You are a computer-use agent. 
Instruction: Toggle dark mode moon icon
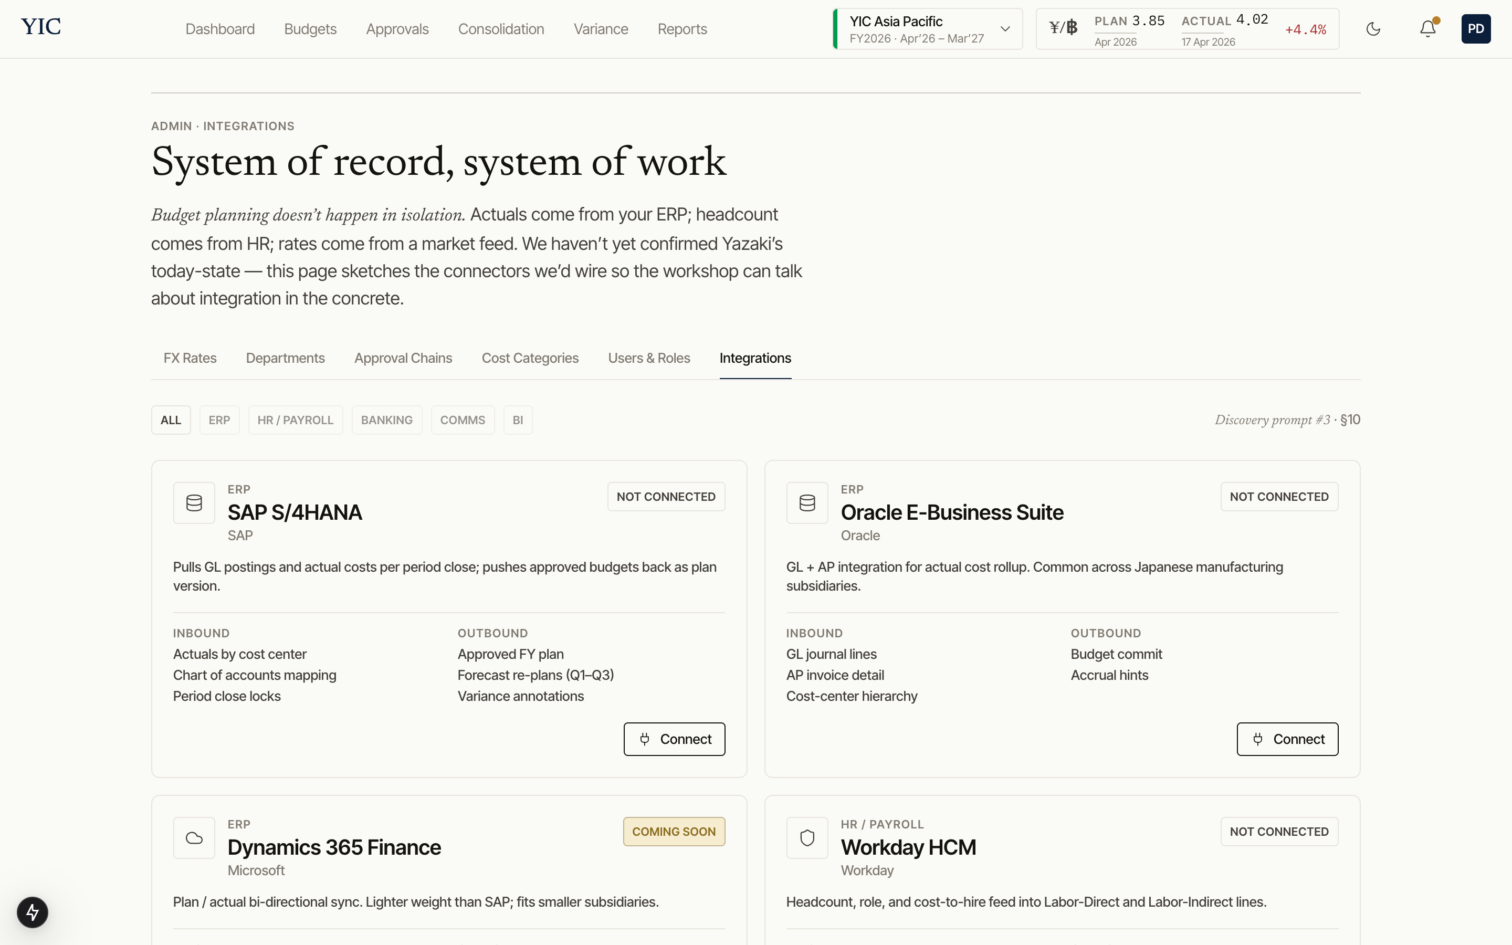[1373, 29]
